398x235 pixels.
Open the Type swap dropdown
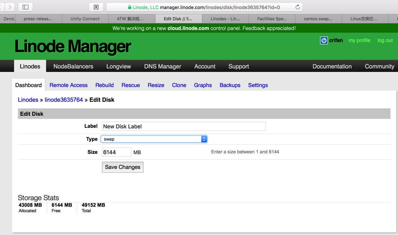154,139
